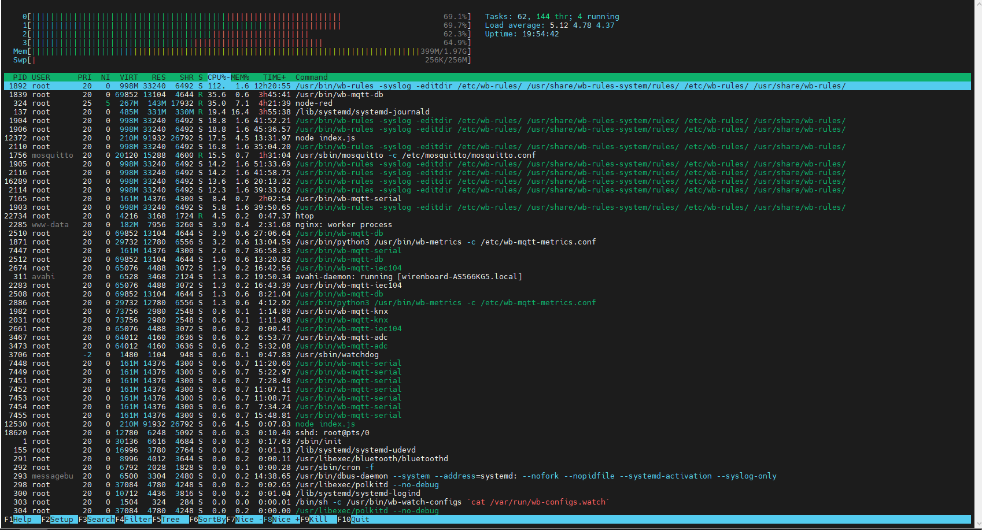Viewport: 982px width, 530px height.
Task: Click F8 Nice + button
Action: pos(282,519)
